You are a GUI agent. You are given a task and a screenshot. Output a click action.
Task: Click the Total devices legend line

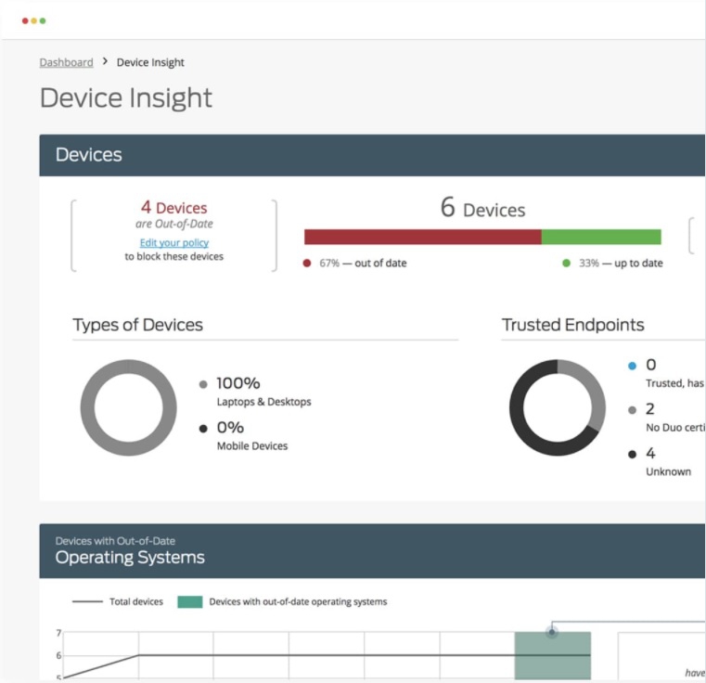coord(87,601)
